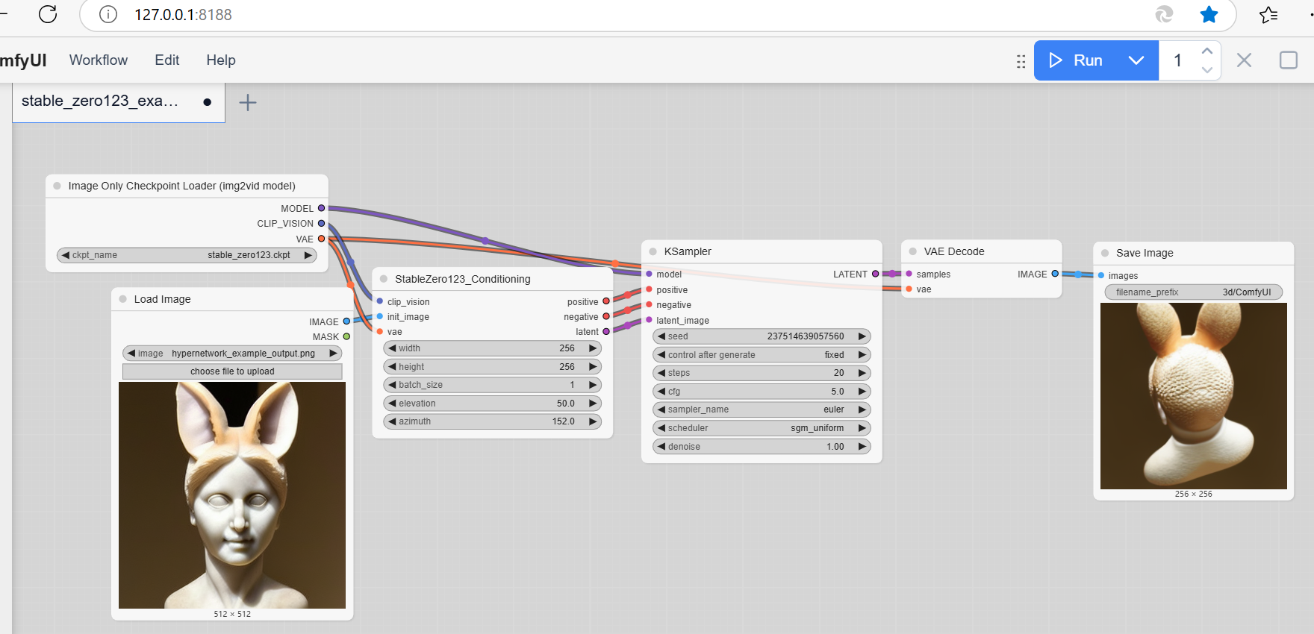1314x634 pixels.
Task: Click the cfg value field
Action: (762, 392)
